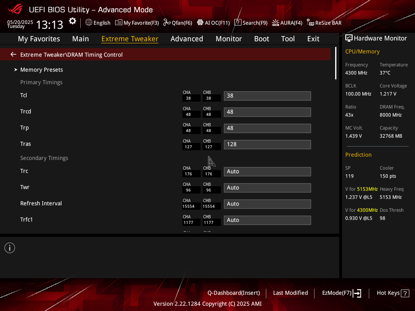
Task: Click the AI OC brain icon
Action: [x=200, y=23]
